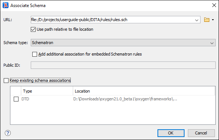This screenshot has width=219, height=140.
Task: Select the DTD location path entry
Action: click(x=125, y=99)
